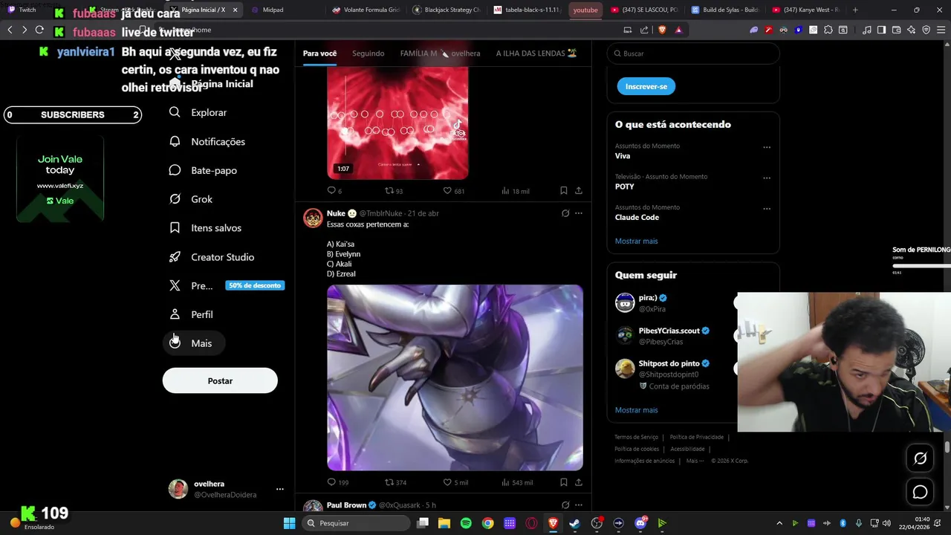The image size is (951, 535).
Task: Click Windows Pesquisar search box
Action: coord(357,523)
